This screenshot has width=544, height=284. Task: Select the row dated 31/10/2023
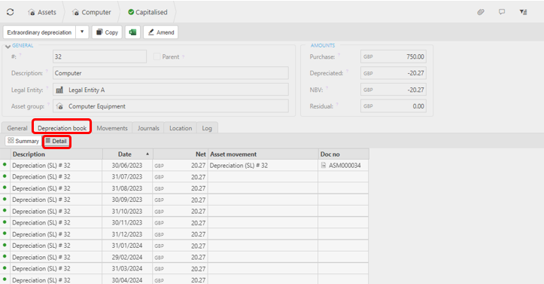[x=184, y=212]
